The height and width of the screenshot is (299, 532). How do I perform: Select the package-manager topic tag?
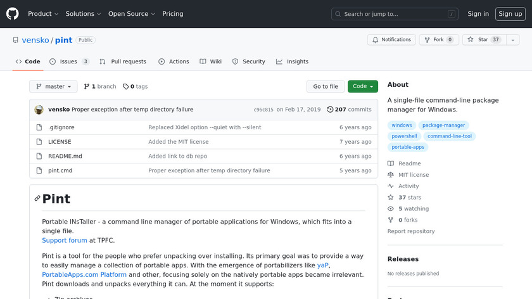click(443, 125)
